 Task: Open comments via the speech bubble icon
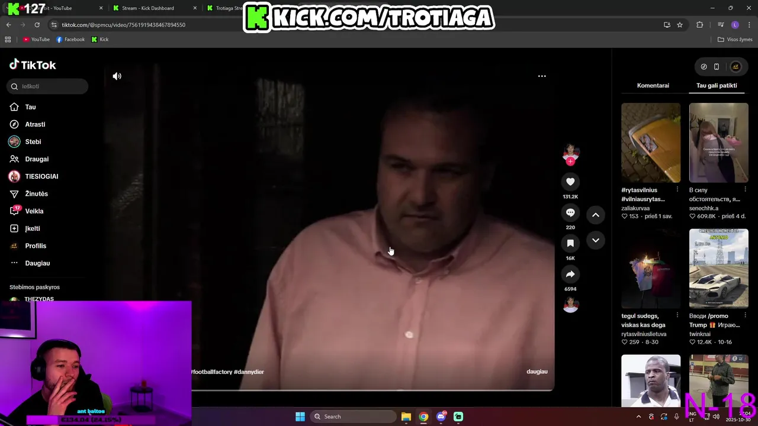(570, 212)
